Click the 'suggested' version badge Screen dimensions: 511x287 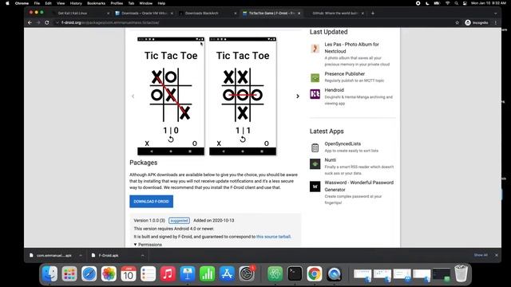coord(179,221)
